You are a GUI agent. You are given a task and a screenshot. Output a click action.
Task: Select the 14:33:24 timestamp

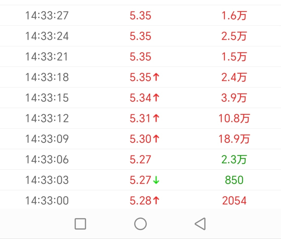coord(47,36)
